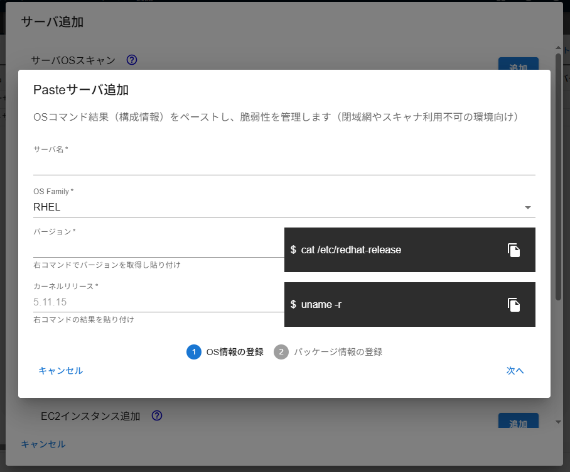Viewport: 570px width, 472px height.
Task: Click the サーバOSスキャン label
Action: tap(73, 60)
